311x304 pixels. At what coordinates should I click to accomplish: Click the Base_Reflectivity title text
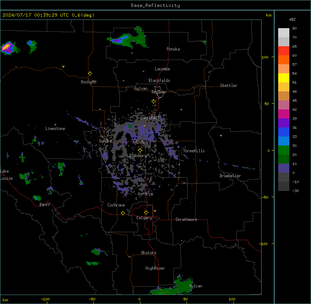click(x=155, y=5)
